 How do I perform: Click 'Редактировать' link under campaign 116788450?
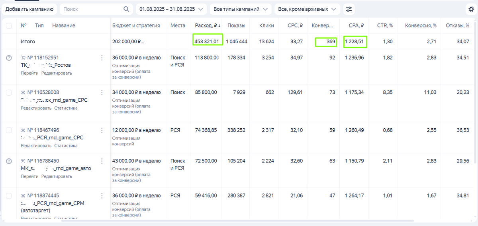[57, 176]
